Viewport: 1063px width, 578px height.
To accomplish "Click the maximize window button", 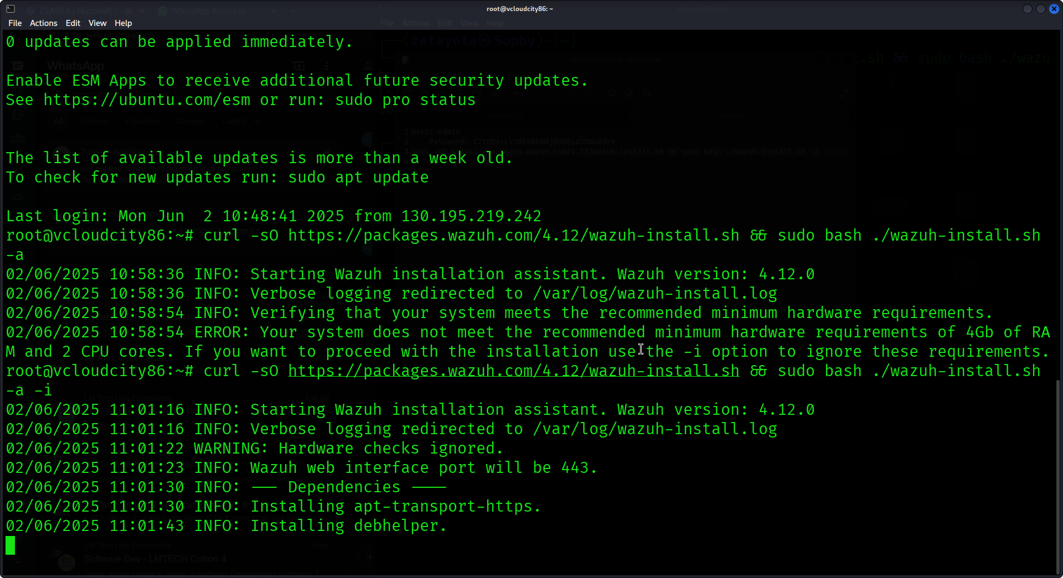I will (x=1040, y=9).
